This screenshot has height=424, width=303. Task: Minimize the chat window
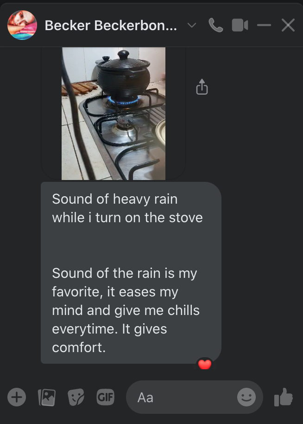(264, 26)
